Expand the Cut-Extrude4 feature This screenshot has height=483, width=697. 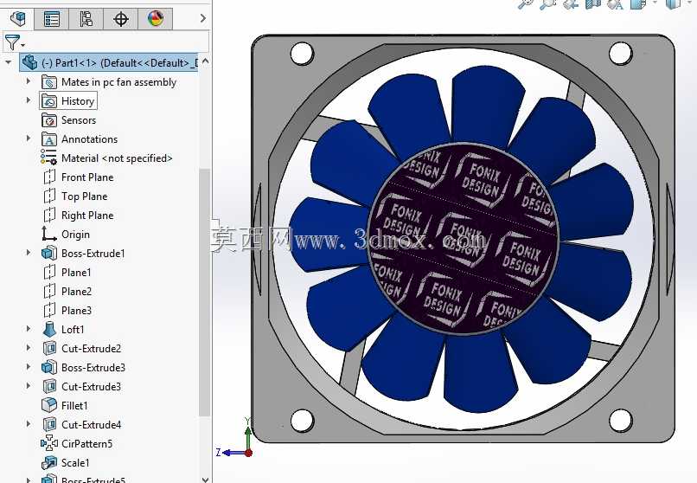pos(28,423)
